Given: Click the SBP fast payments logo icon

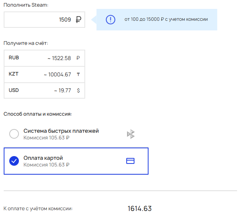Looking at the screenshot, I should pos(131,134).
